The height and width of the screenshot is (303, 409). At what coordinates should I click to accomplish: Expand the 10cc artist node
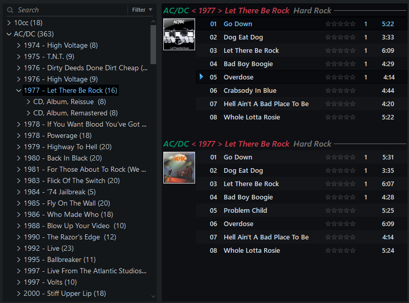tap(9, 23)
